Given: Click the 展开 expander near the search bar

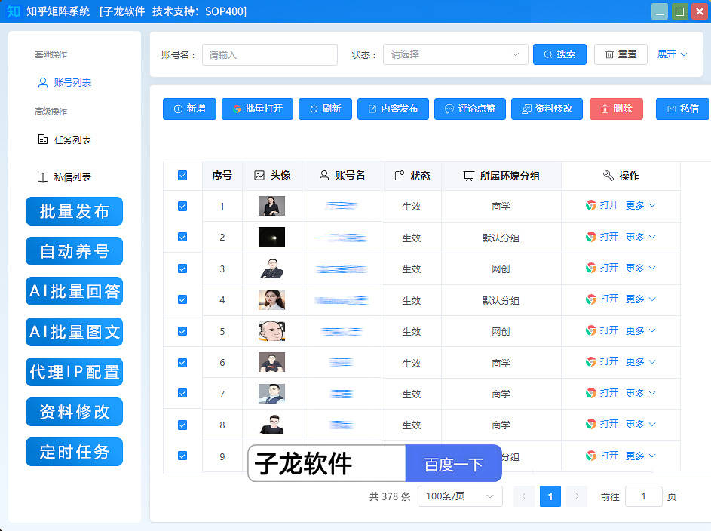Looking at the screenshot, I should (671, 55).
